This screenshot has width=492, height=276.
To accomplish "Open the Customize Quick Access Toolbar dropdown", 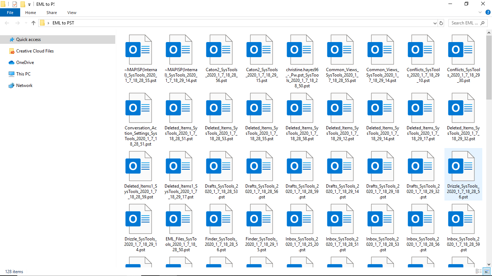I will click(x=29, y=4).
